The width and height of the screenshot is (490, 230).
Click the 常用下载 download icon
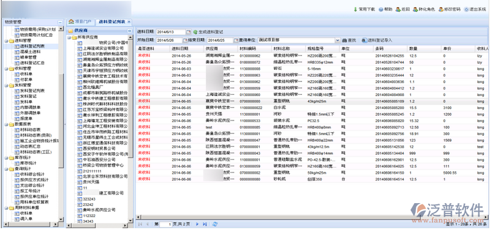point(355,9)
